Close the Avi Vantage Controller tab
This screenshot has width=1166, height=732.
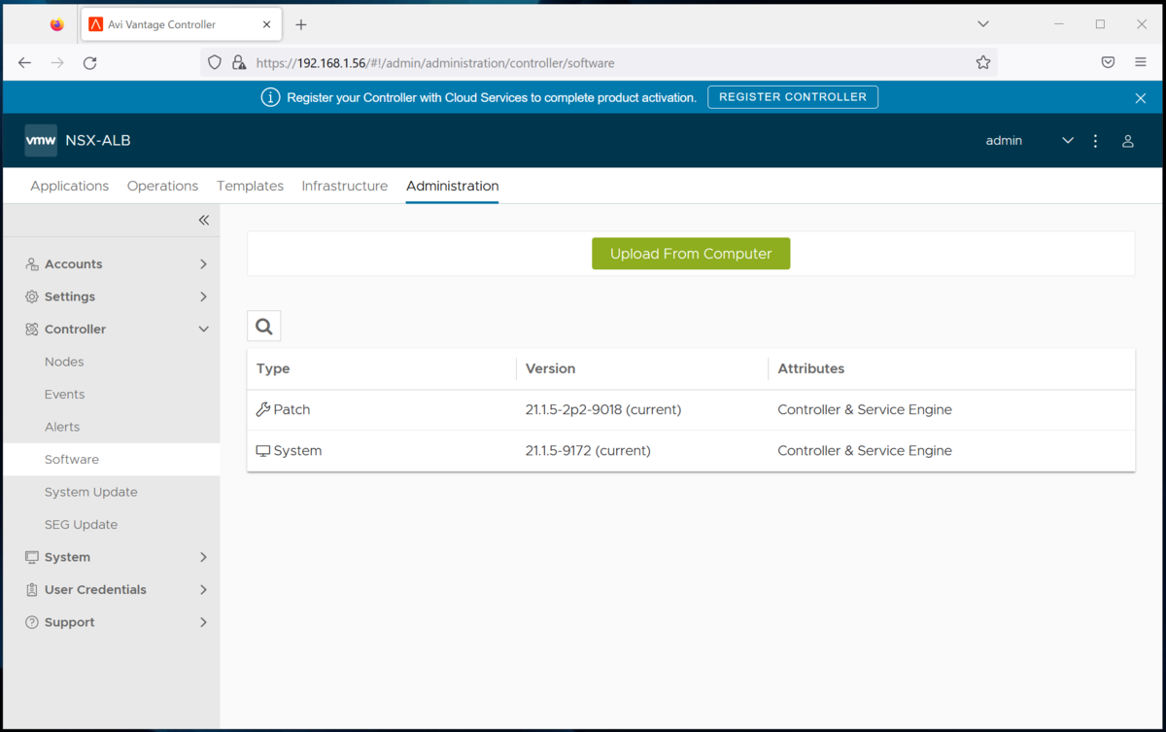(x=267, y=24)
